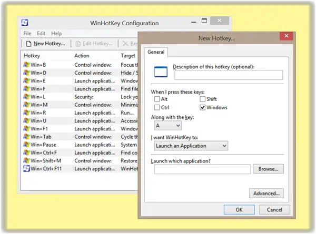Select 'Win+F' hotkey text
Image resolution: width=316 pixels, height=234 pixels.
38,89
